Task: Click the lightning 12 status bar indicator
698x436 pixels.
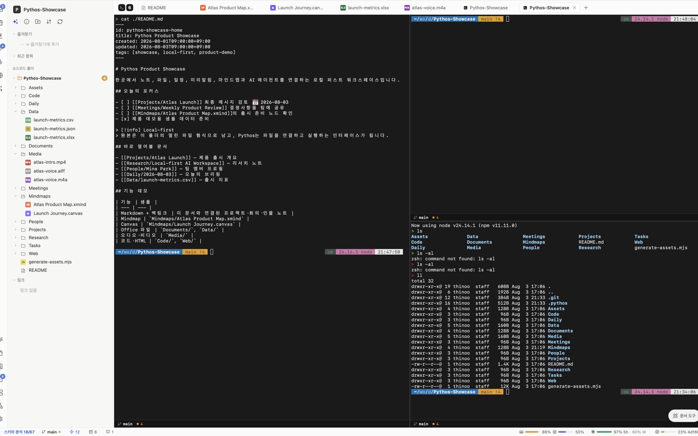Action: pyautogui.click(x=75, y=432)
